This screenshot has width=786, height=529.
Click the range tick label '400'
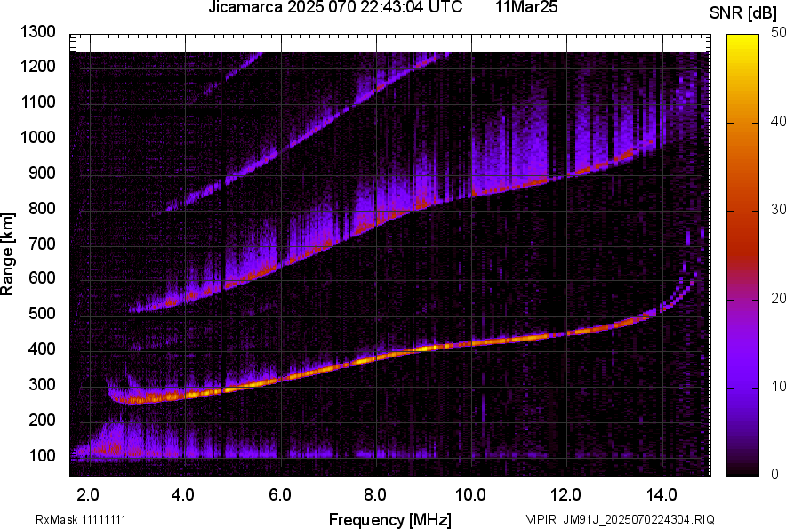(x=42, y=349)
